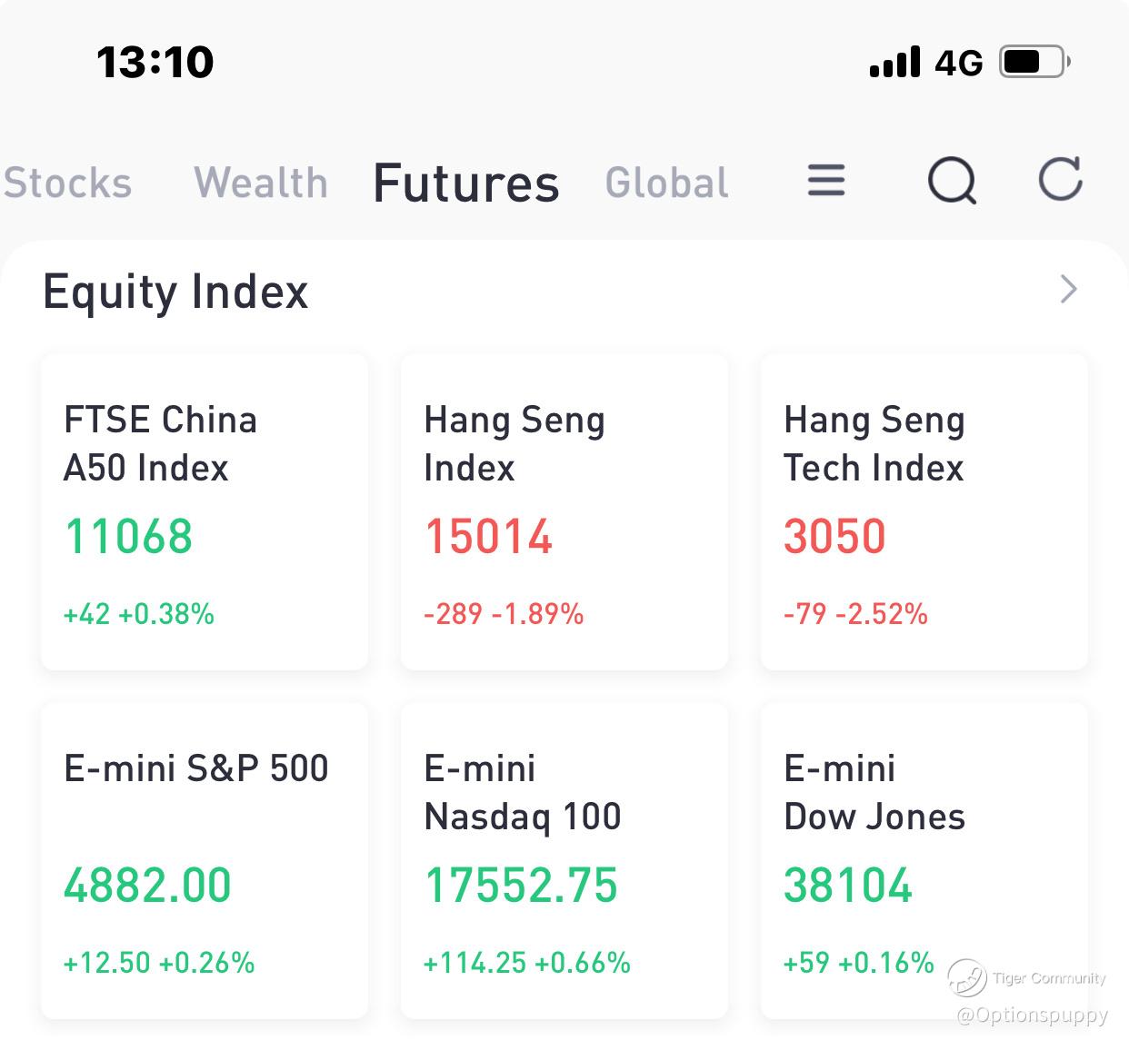Image resolution: width=1129 pixels, height=1040 pixels.
Task: Tap the cellular signal bars icon
Action: click(894, 63)
